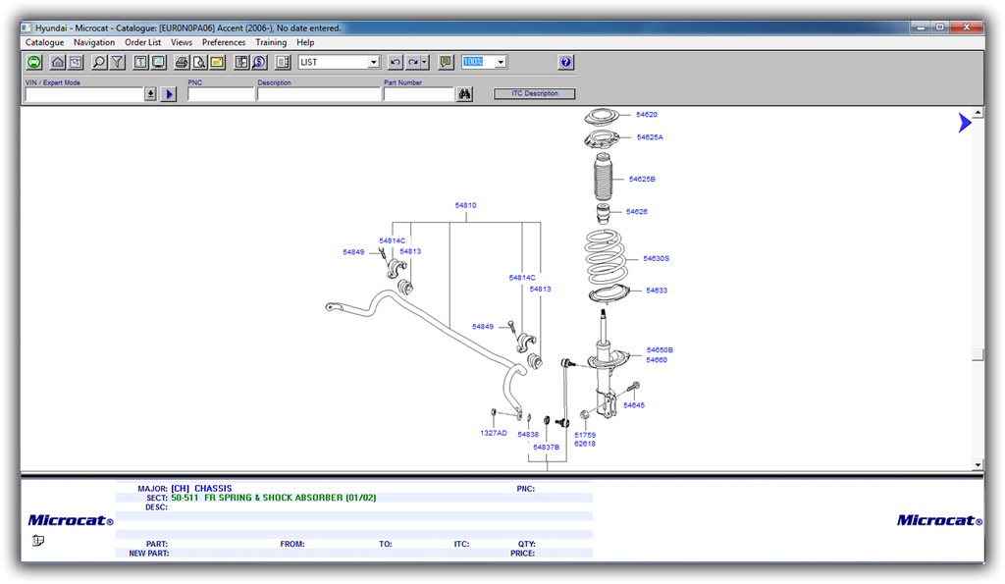Click into the PNC input field
The width and height of the screenshot is (1005, 584).
pyautogui.click(x=221, y=94)
